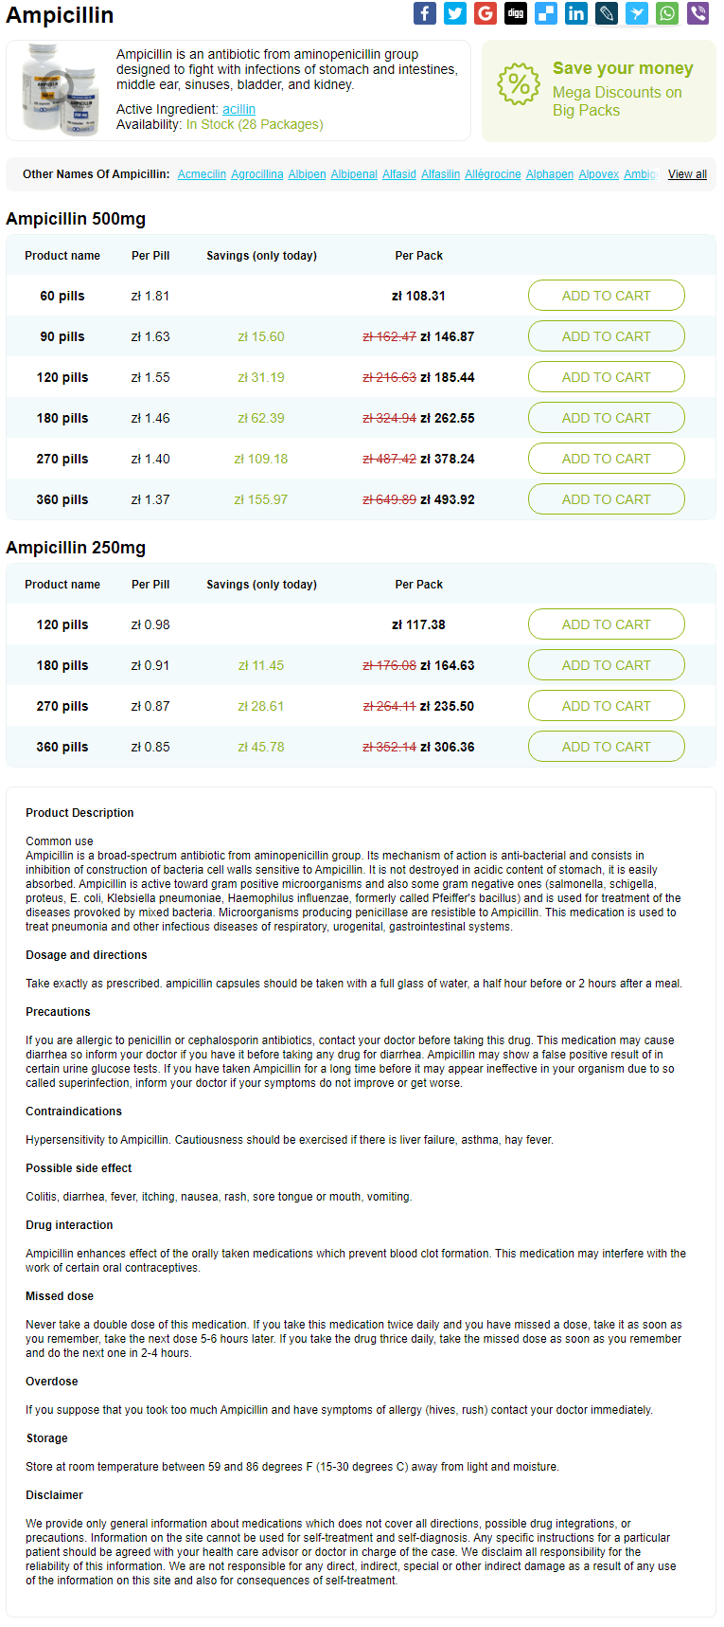Follow the Alphapen name link
This screenshot has height=1627, width=724.
coord(549,174)
